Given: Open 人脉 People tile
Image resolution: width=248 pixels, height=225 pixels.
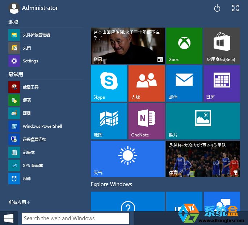Looking at the screenshot, I should pos(147,83).
